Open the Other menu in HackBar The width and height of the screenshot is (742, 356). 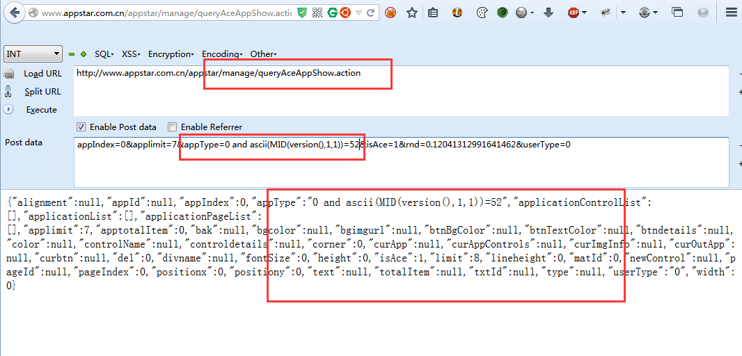coord(263,54)
